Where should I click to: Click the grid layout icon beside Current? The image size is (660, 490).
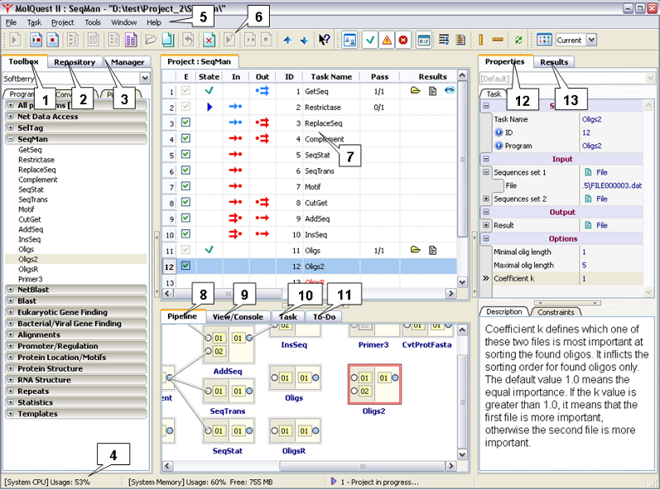[x=544, y=40]
